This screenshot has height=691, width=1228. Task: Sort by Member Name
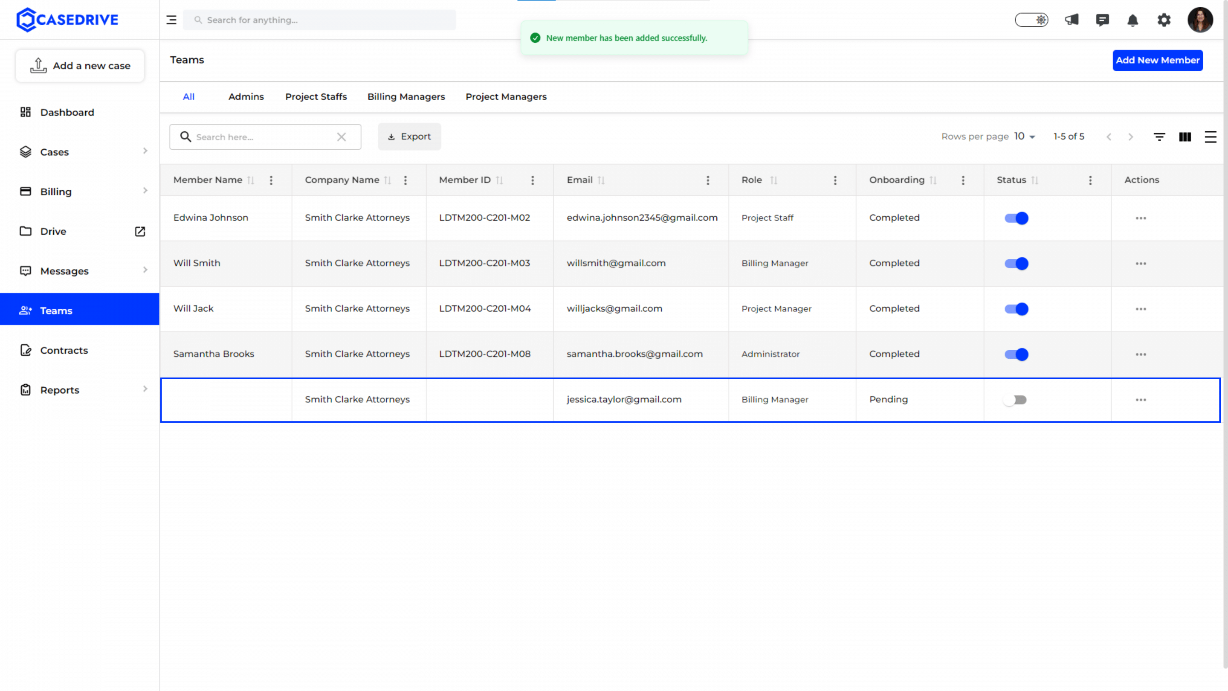[251, 180]
